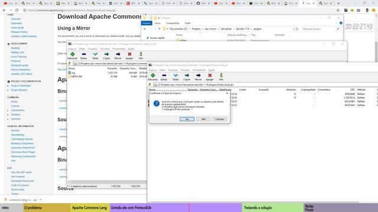Click Adicionar icon in ProtocolLib 7-Zip window
This screenshot has height=212, width=378.
pyautogui.click(x=153, y=75)
